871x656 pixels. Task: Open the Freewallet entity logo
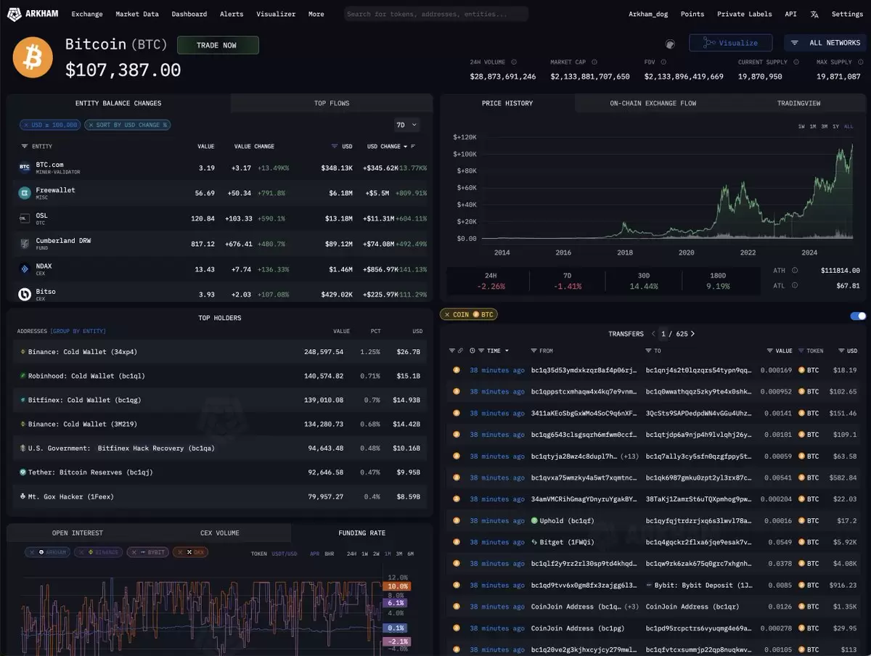[x=24, y=193]
